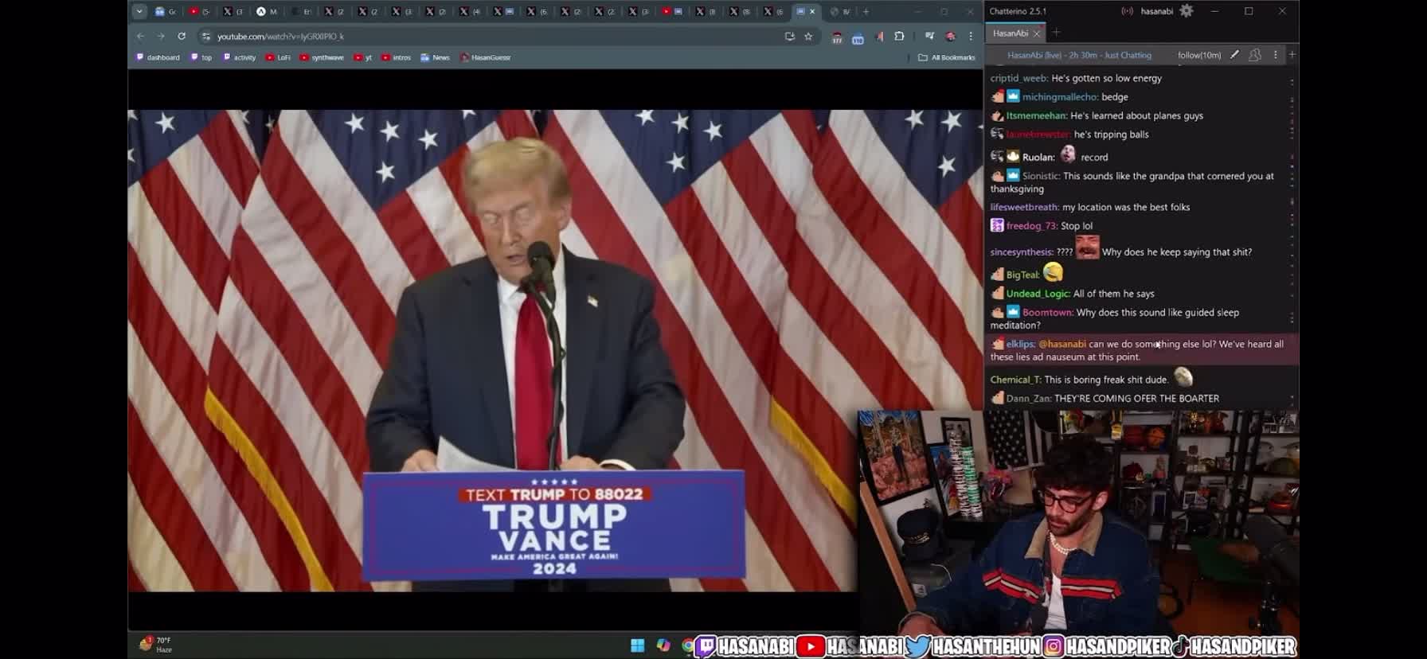
Task: Open the yt bookmark
Action: [x=363, y=57]
